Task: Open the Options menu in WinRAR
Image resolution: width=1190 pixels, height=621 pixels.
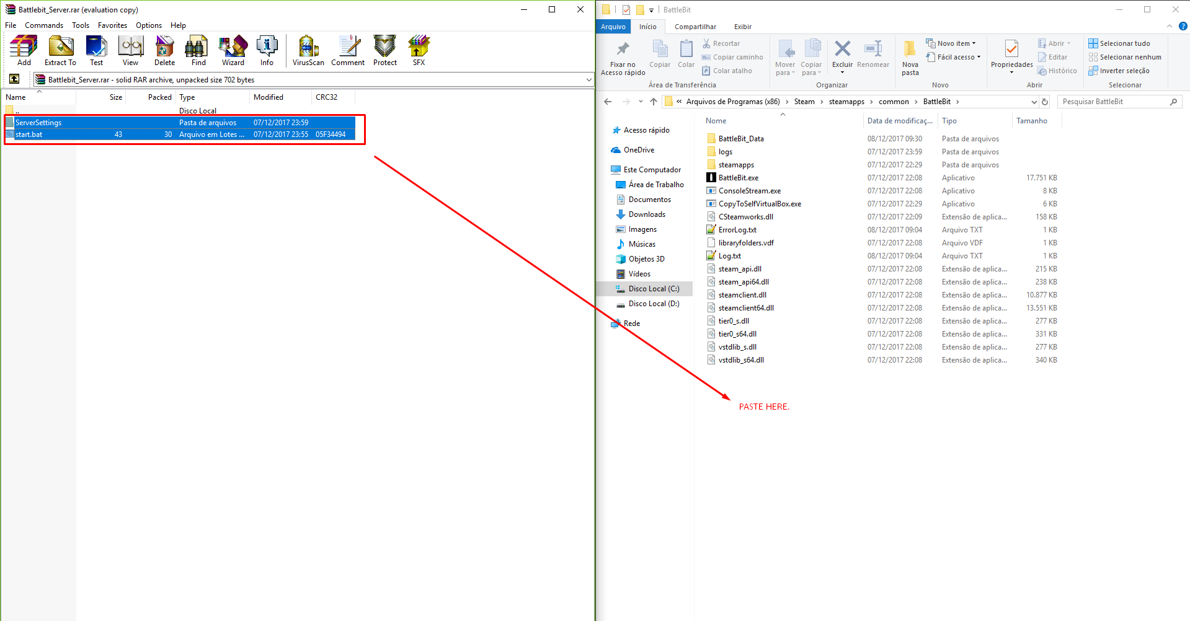Action: pyautogui.click(x=149, y=25)
